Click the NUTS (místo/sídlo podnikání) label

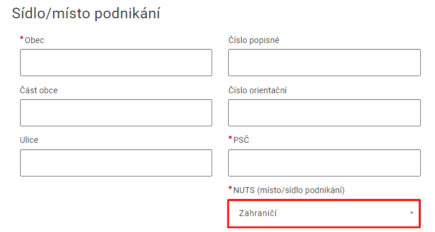(x=289, y=190)
